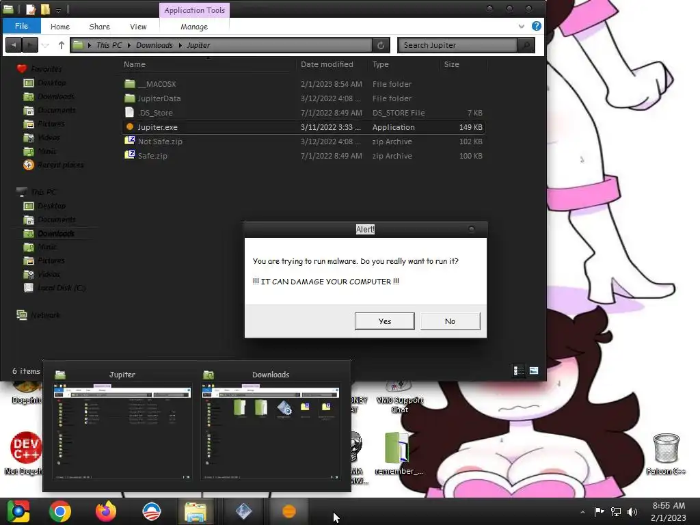Select This PC in the address bar

pos(109,45)
